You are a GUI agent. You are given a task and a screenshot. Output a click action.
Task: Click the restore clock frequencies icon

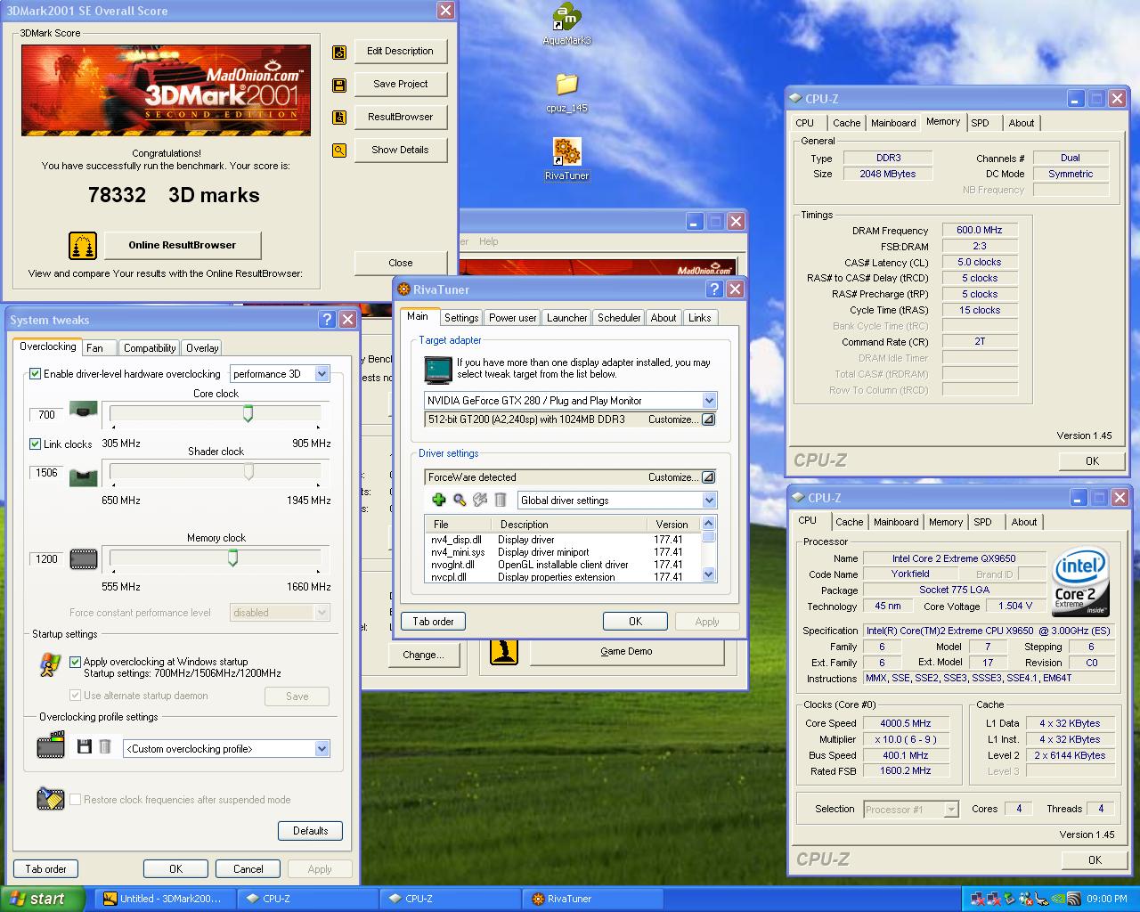click(51, 798)
